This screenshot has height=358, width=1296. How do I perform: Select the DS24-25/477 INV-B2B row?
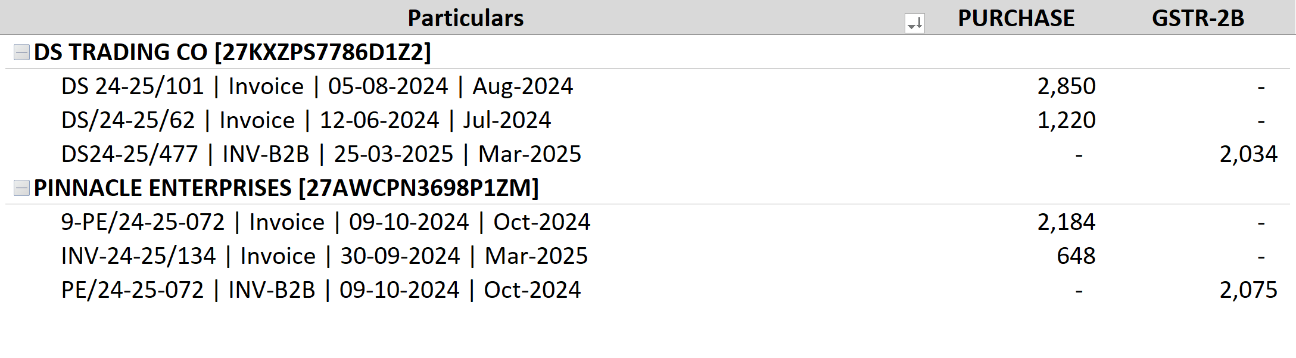(321, 154)
